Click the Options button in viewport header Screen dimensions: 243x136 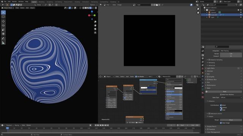93,5
